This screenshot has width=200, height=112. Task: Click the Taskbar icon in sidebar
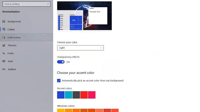pyautogui.click(x=4, y=69)
